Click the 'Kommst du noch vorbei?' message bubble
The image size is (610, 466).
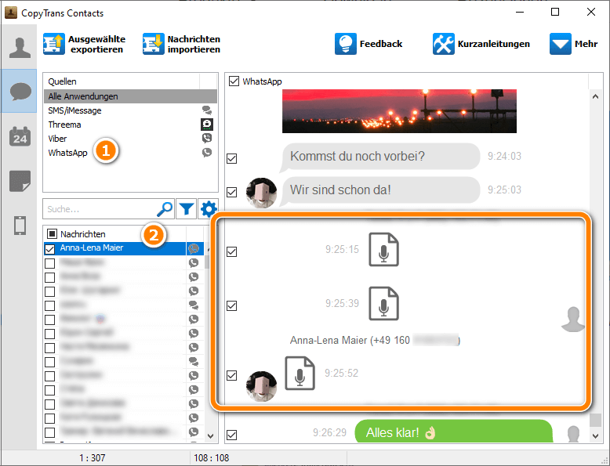point(380,156)
